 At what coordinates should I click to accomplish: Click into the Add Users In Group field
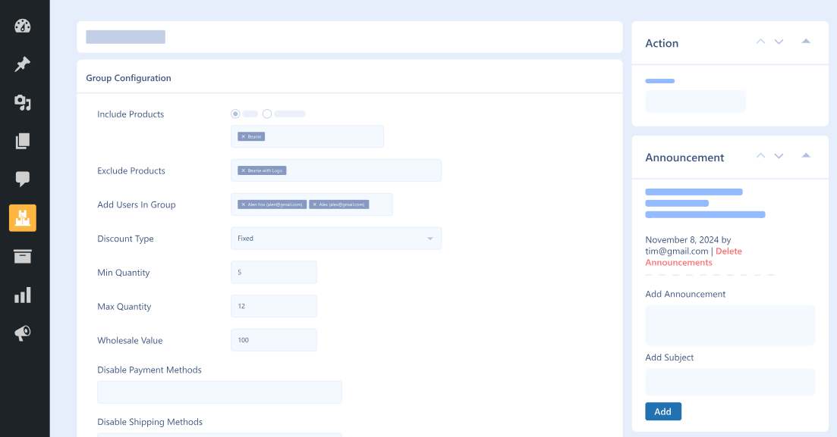pyautogui.click(x=312, y=204)
